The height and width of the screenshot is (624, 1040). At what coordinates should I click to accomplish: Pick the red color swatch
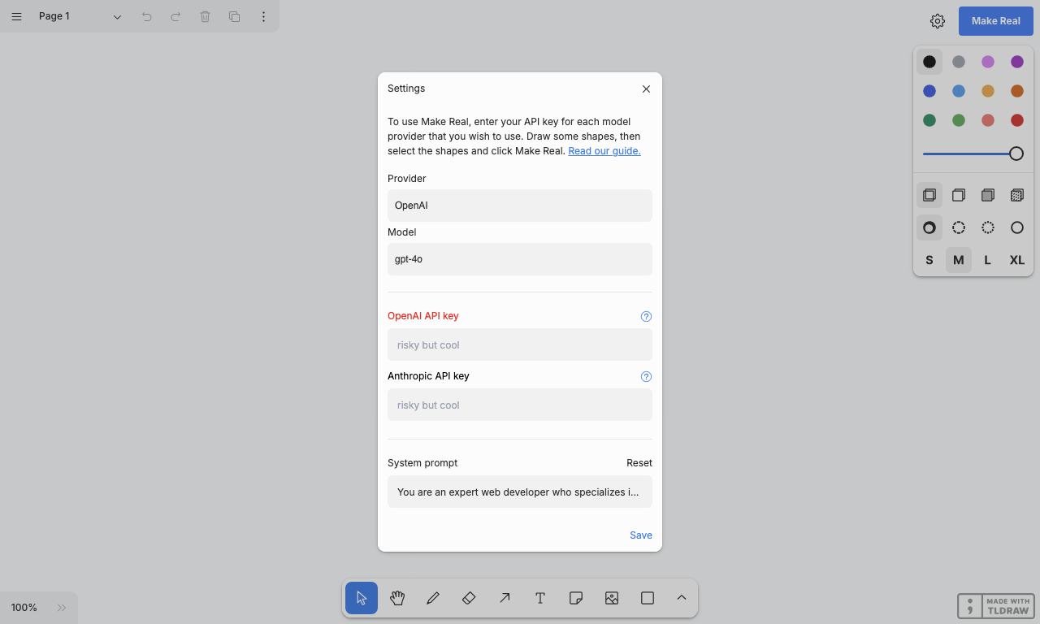1017,120
